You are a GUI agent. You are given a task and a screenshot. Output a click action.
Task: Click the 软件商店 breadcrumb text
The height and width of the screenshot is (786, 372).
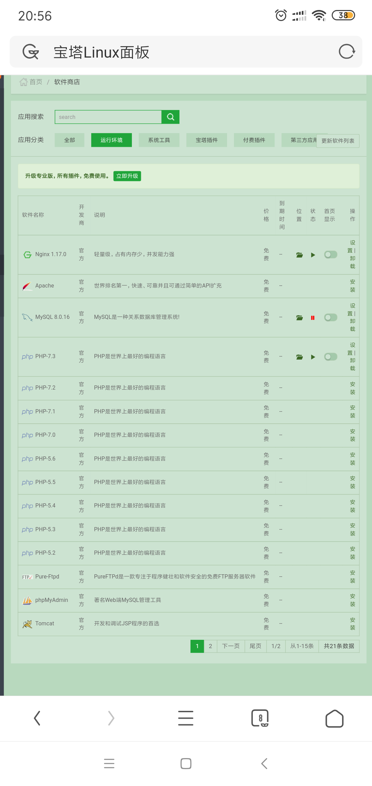[67, 82]
